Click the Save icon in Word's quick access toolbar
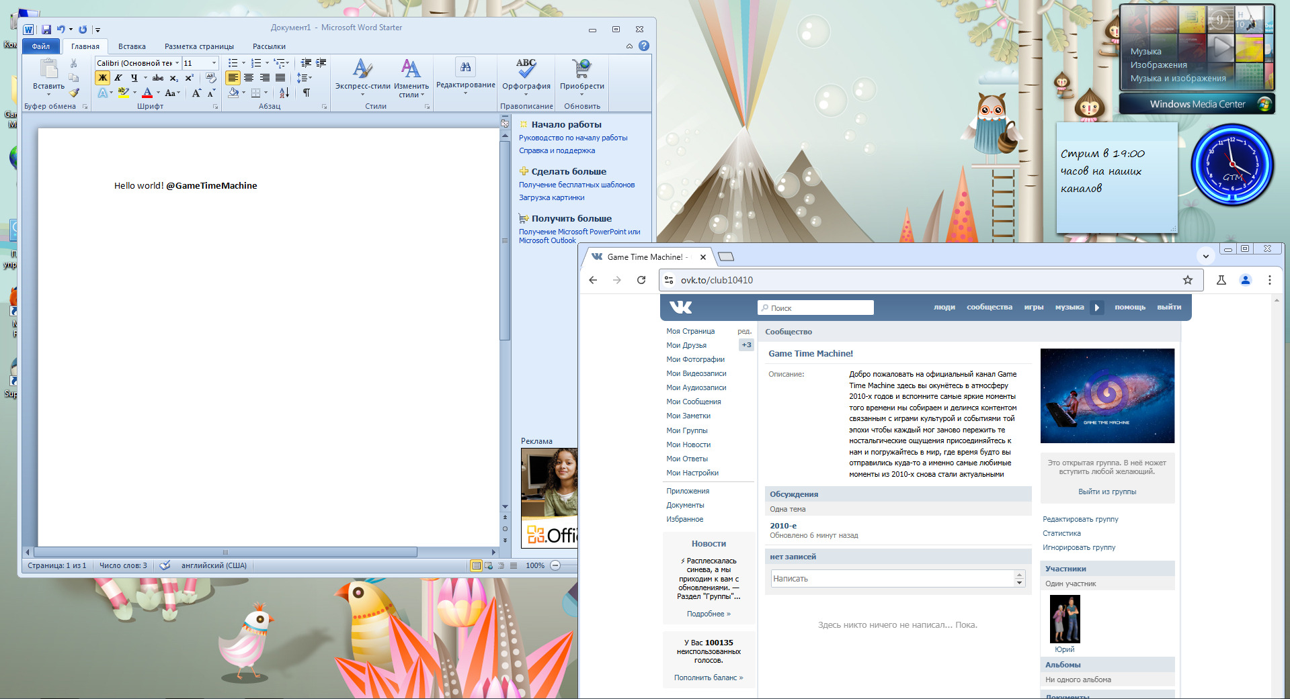 tap(46, 30)
